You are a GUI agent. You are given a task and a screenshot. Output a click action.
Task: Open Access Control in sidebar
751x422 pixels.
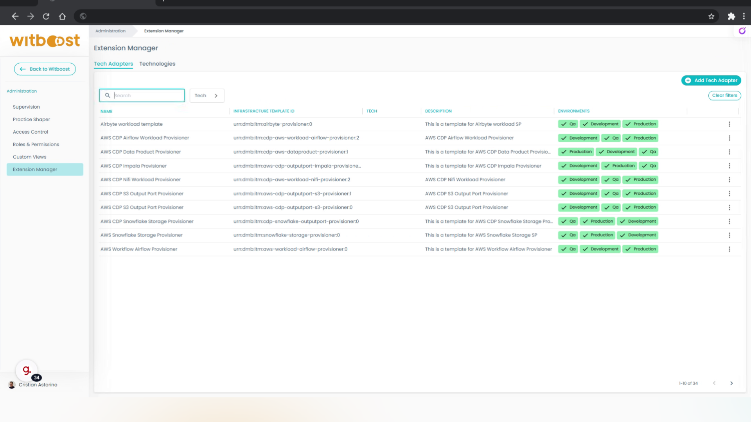click(31, 132)
